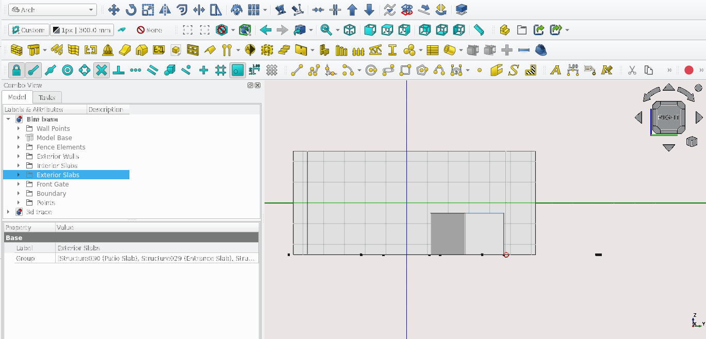Switch to the Tasks tab

point(47,97)
